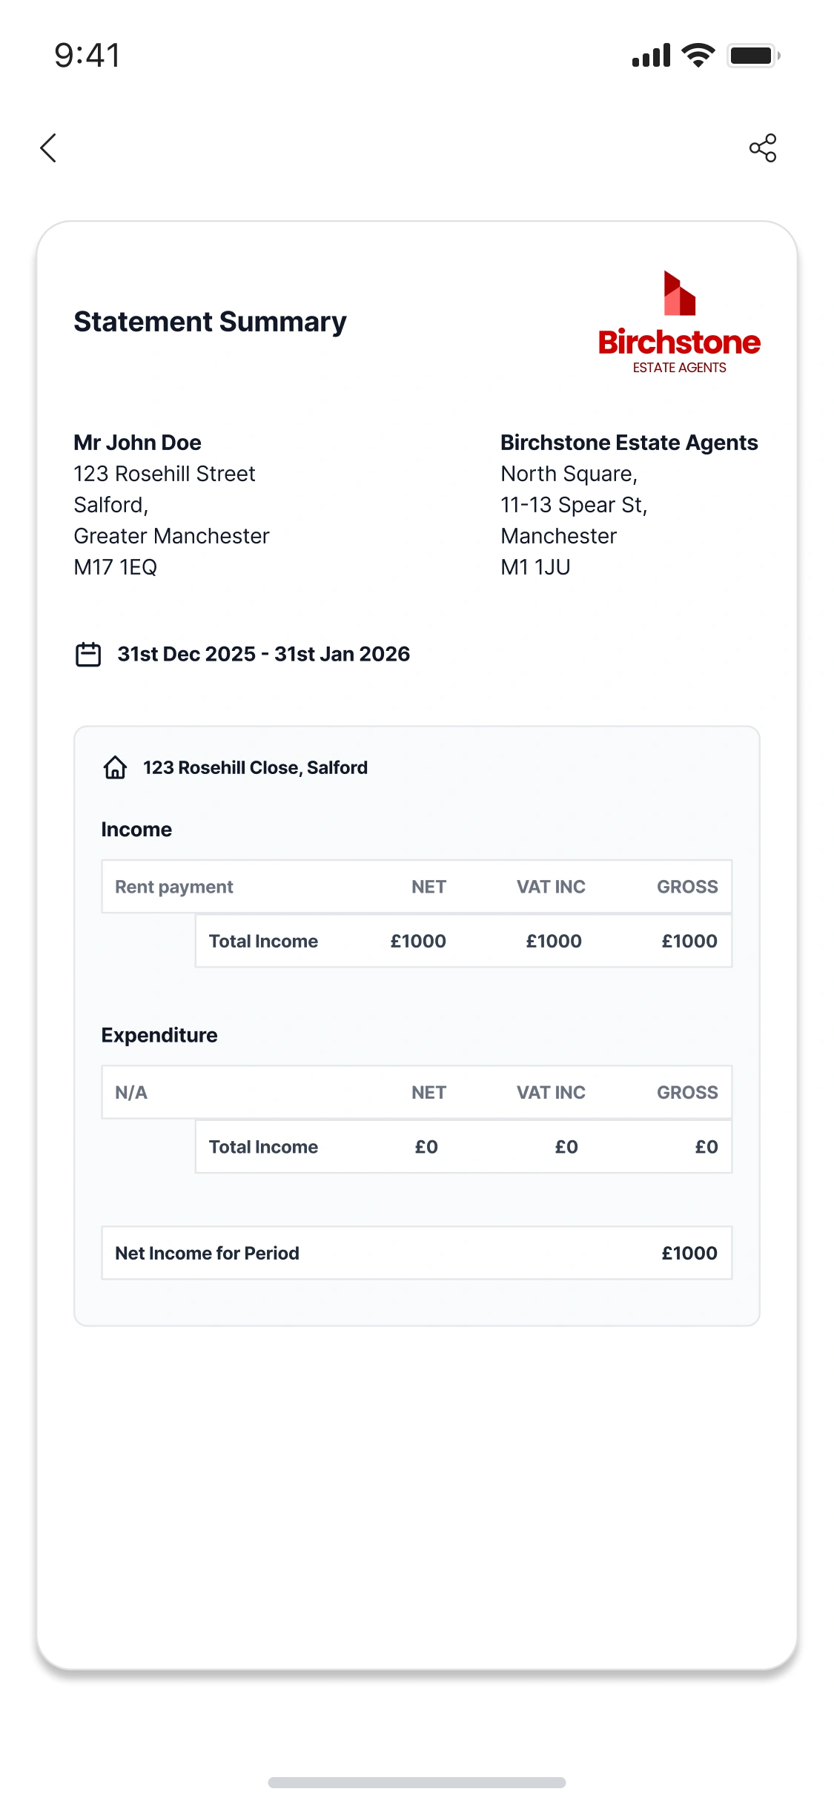Screen dimensions: 834x1806
Task: Tap the Expenditure N/A header row
Action: 416,1092
